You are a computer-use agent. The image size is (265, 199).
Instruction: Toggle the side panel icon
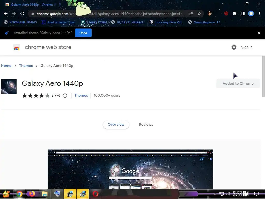[243, 13]
